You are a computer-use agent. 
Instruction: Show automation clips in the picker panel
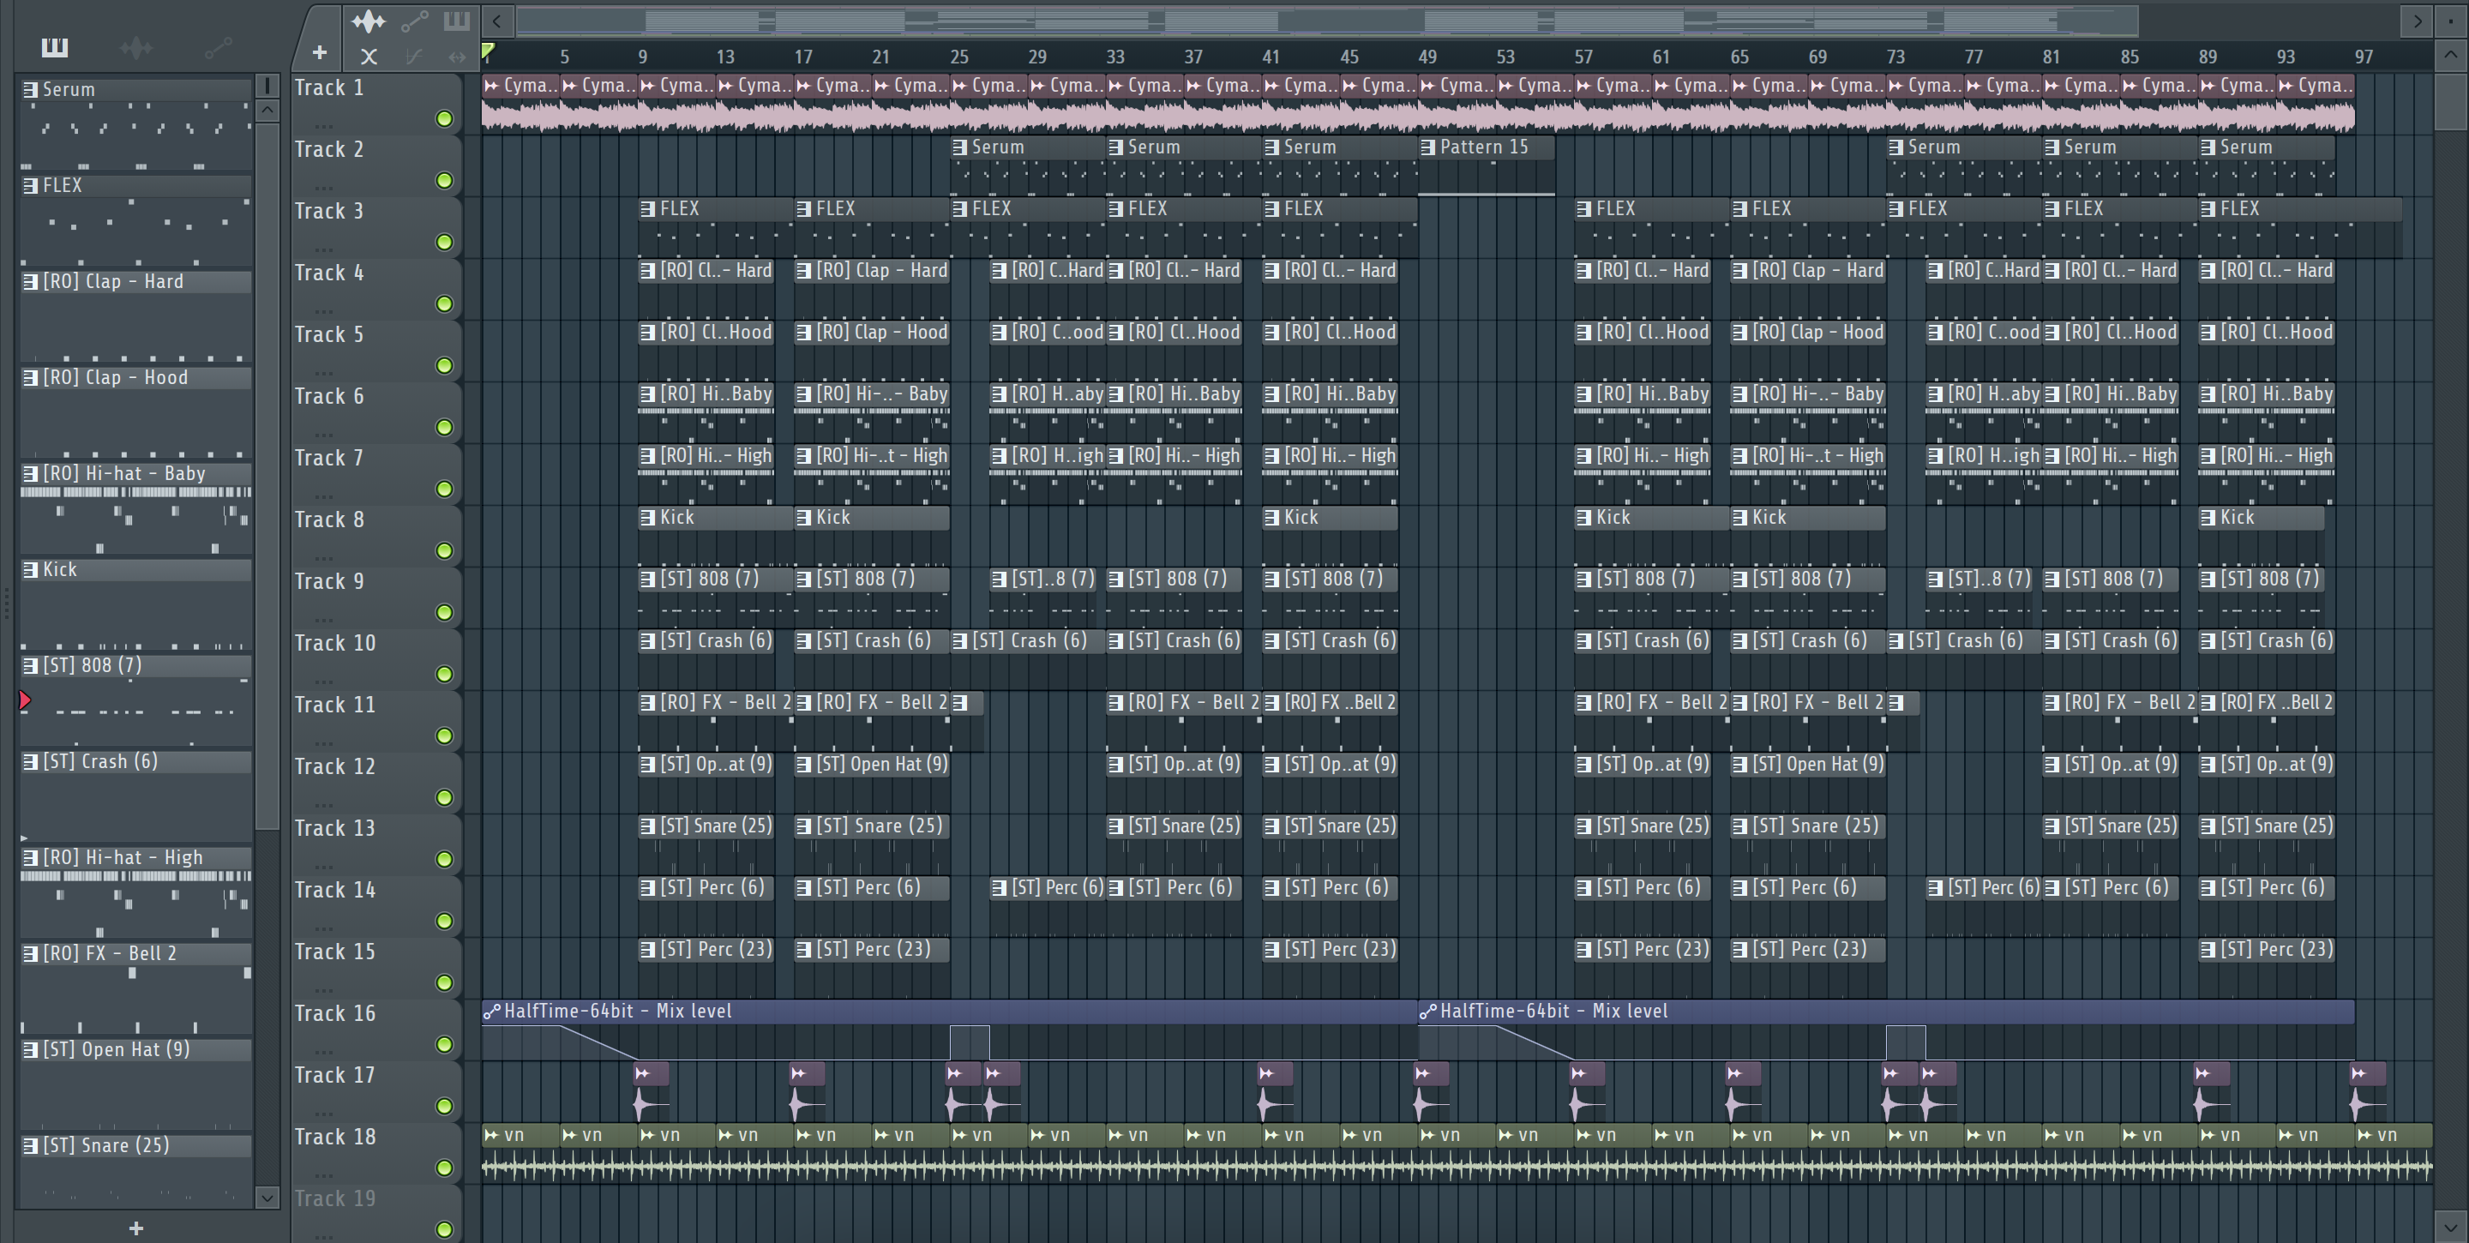[218, 47]
